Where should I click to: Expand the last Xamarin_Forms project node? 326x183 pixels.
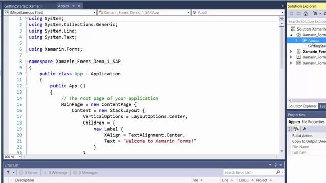tap(291, 63)
